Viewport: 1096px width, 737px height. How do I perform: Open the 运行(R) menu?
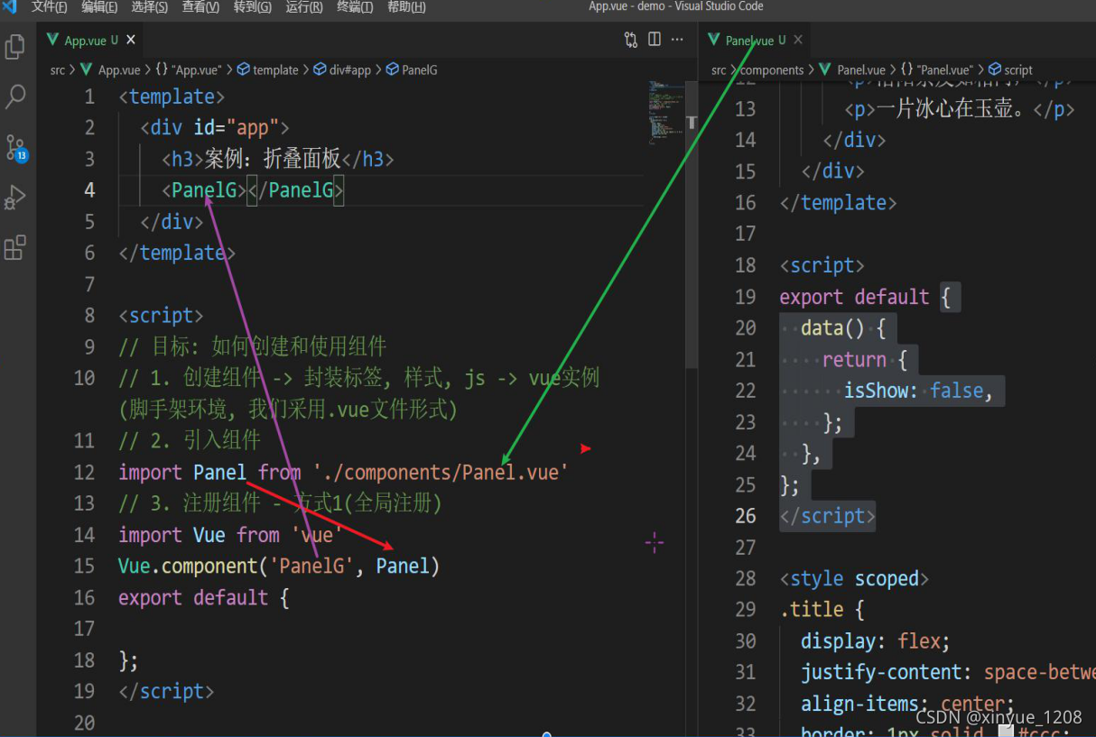[x=304, y=7]
